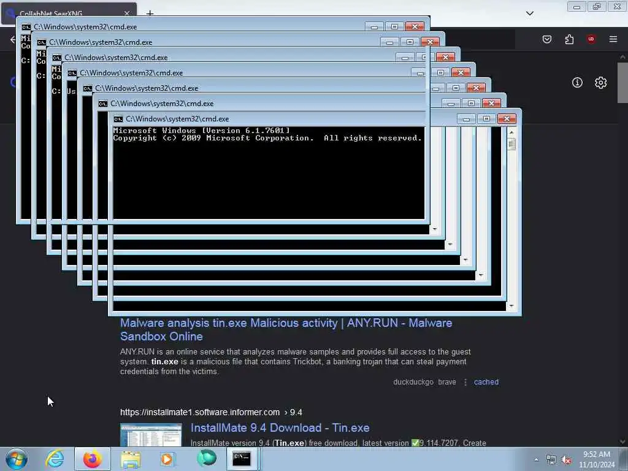Open the result options three-dot menu
The width and height of the screenshot is (628, 471).
pyautogui.click(x=465, y=382)
